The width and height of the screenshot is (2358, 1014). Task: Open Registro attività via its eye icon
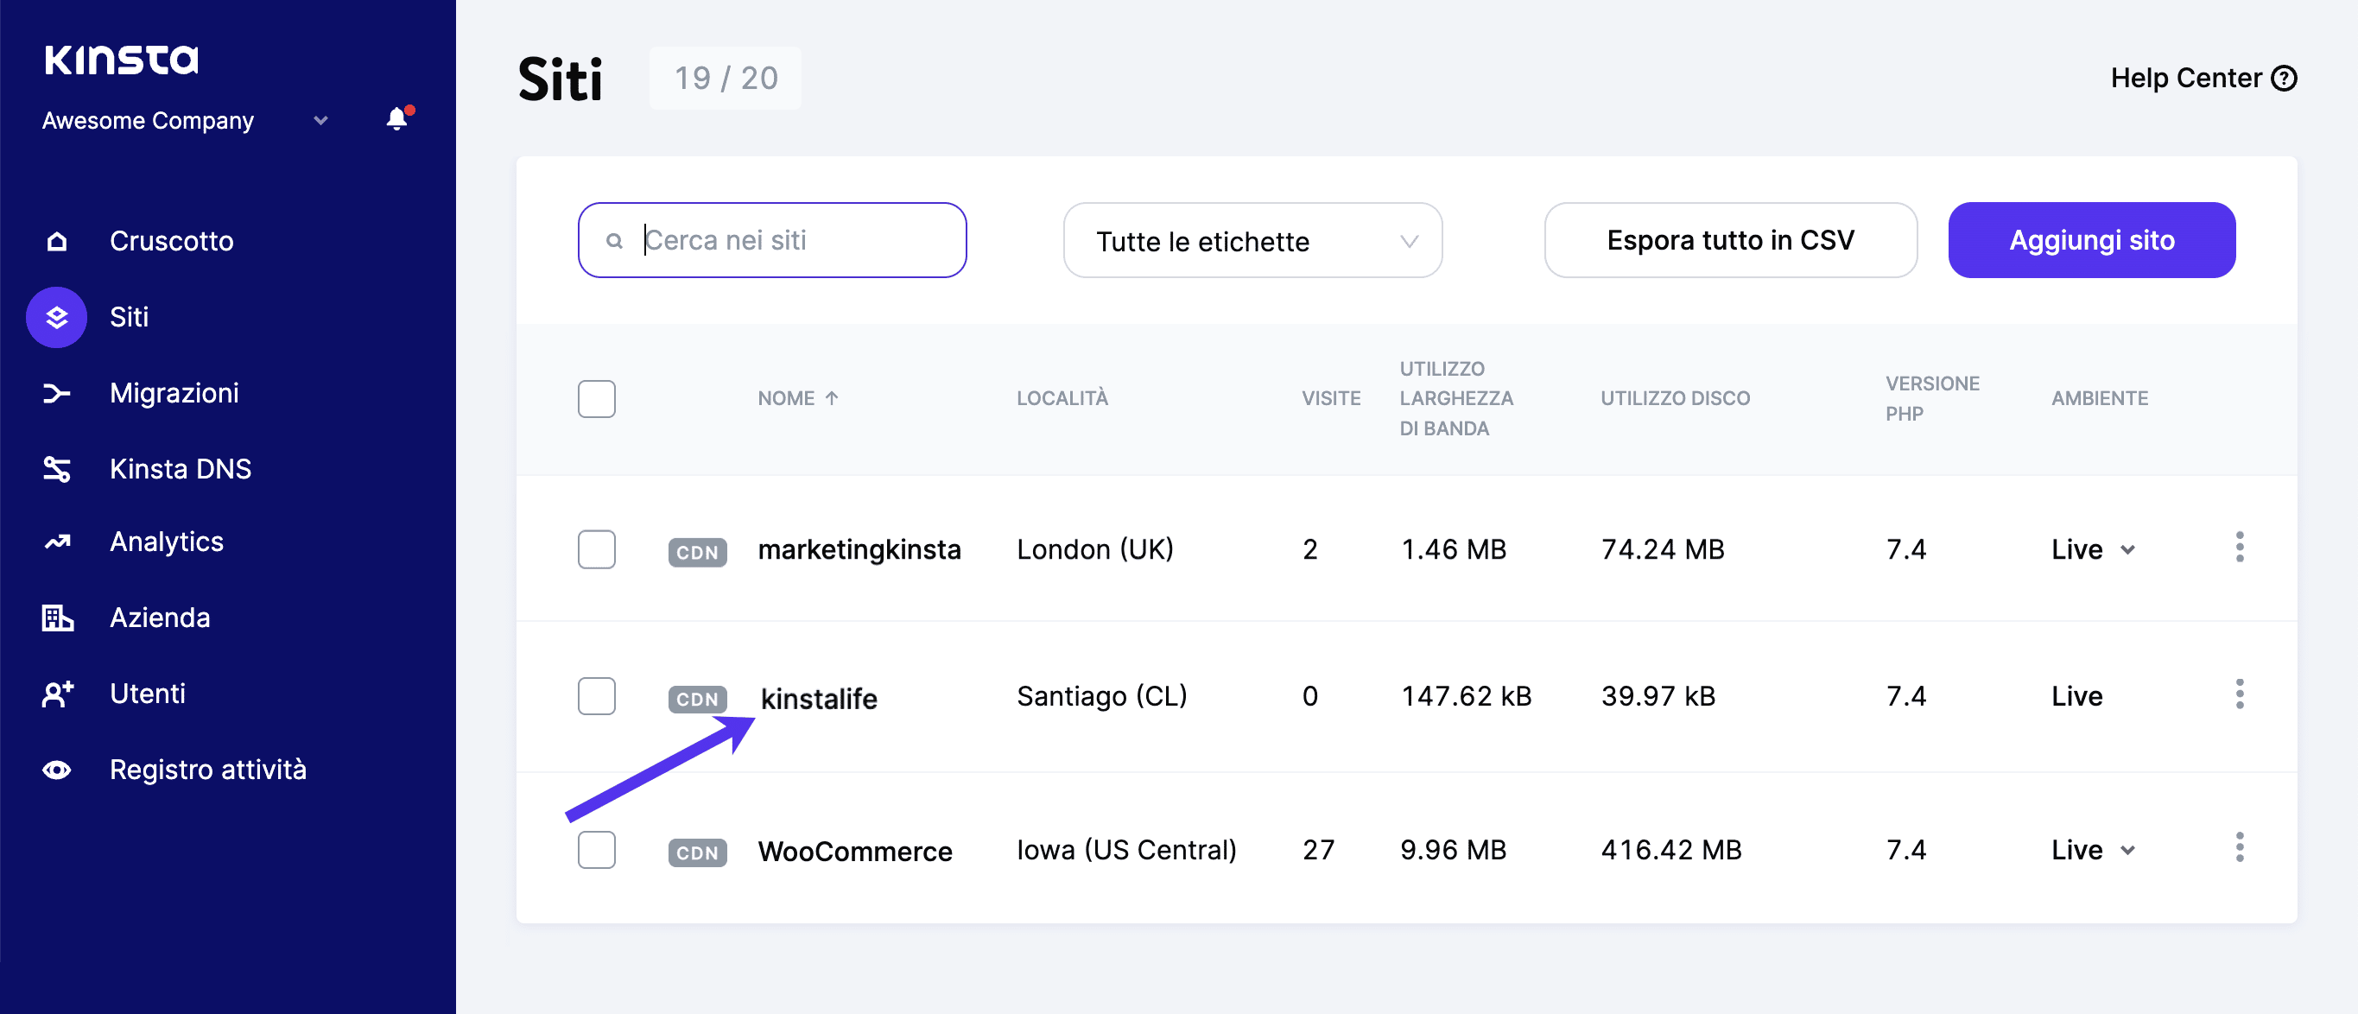tap(57, 770)
